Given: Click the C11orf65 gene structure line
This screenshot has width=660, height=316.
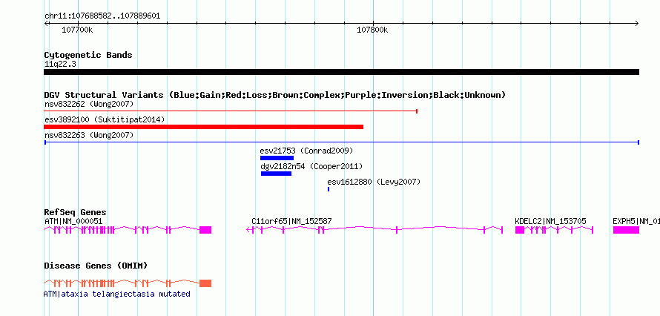Looking at the screenshot, I should (x=374, y=230).
